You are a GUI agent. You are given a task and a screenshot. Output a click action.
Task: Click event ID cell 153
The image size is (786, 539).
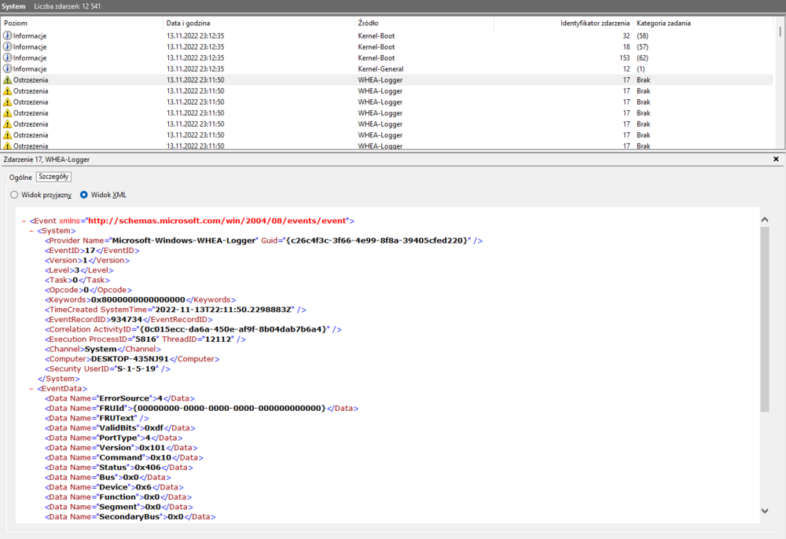tap(624, 57)
